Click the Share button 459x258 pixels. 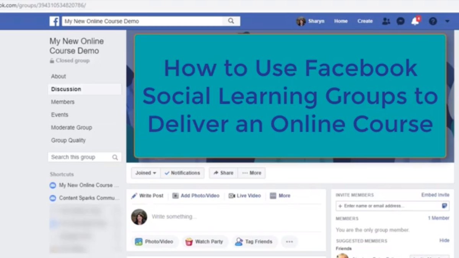pos(223,173)
